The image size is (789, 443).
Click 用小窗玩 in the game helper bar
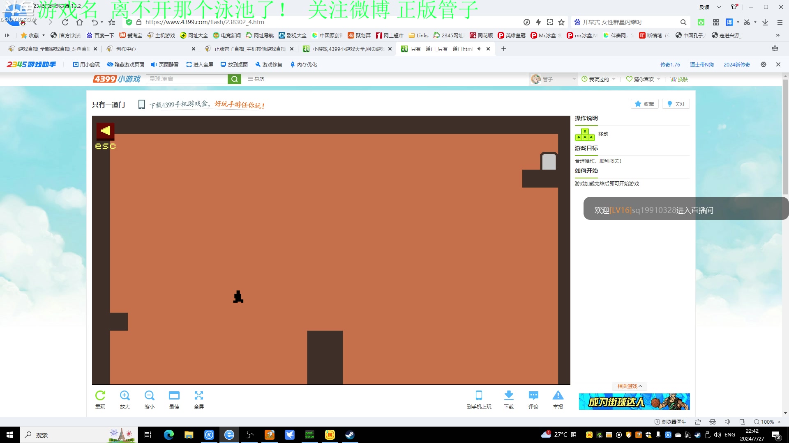point(86,64)
